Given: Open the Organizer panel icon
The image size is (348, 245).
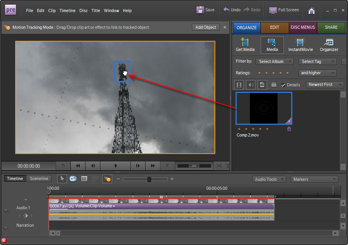Looking at the screenshot, I should click(329, 45).
